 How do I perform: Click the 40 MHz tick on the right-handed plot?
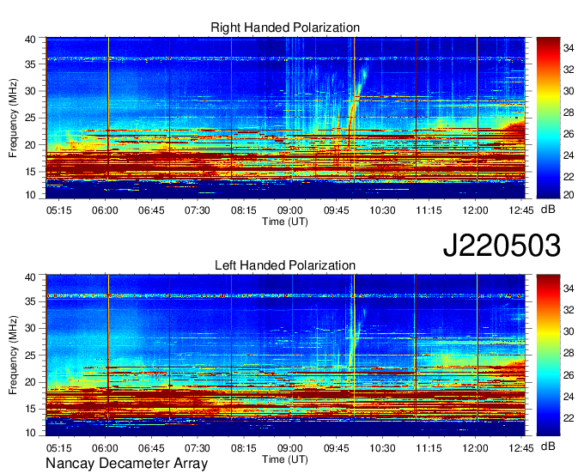coord(31,39)
